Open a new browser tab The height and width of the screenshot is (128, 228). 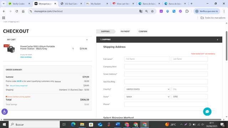(191, 4)
